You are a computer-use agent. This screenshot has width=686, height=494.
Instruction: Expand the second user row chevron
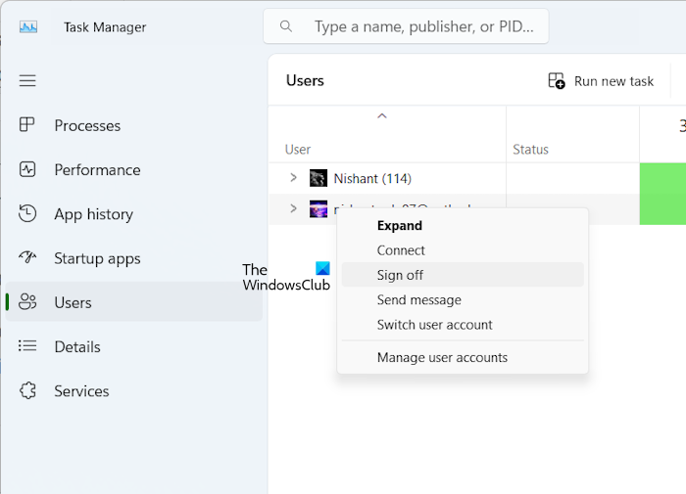click(x=293, y=208)
